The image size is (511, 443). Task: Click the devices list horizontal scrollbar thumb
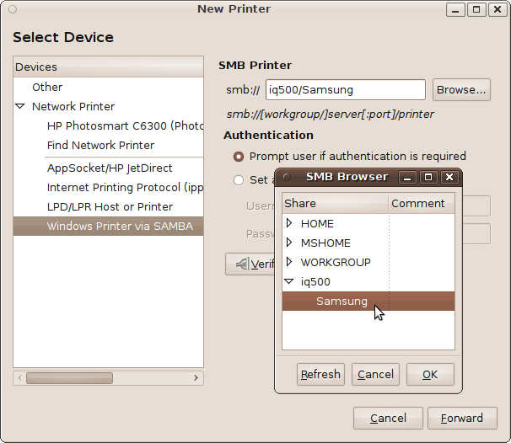69,378
